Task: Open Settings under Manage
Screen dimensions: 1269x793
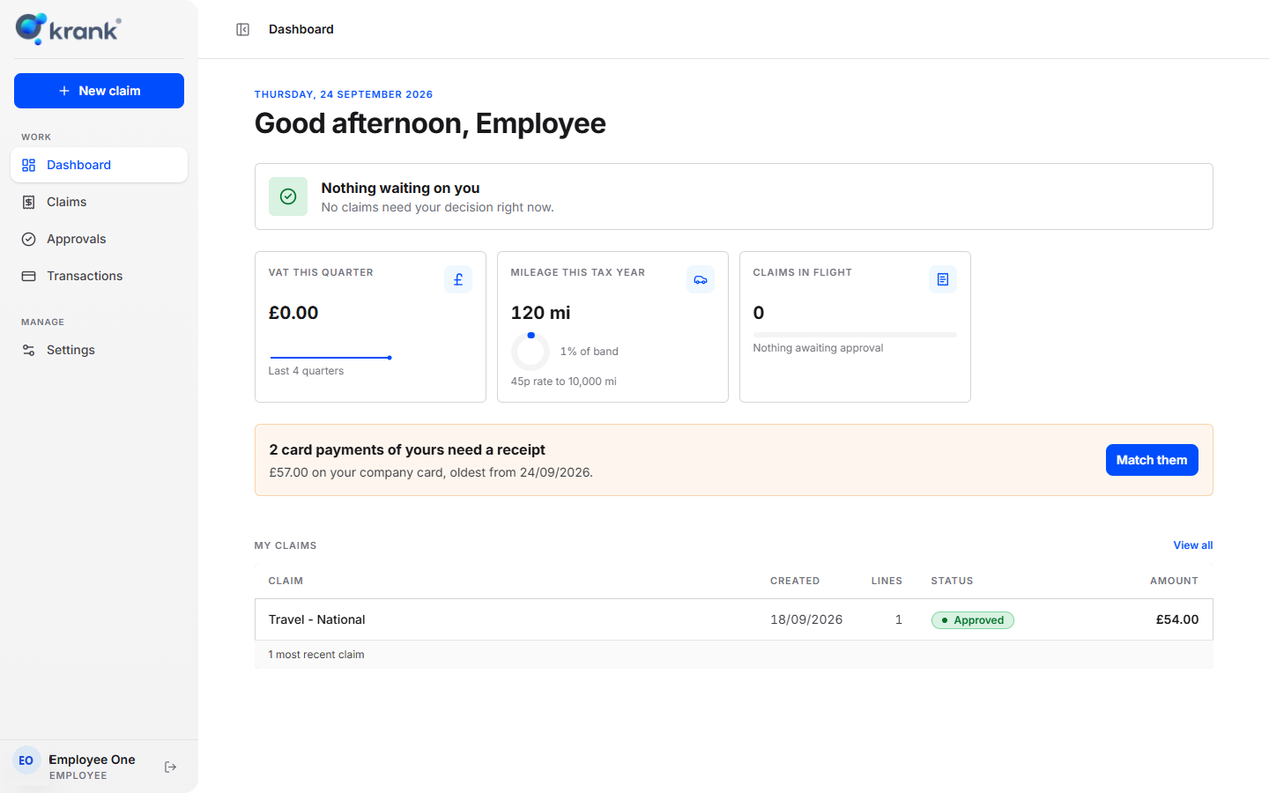Action: (x=99, y=350)
